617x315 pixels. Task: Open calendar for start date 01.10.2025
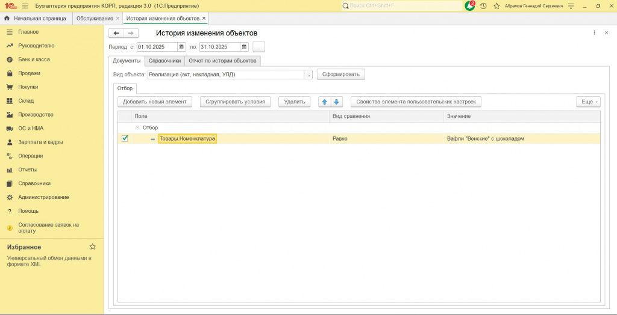click(181, 47)
